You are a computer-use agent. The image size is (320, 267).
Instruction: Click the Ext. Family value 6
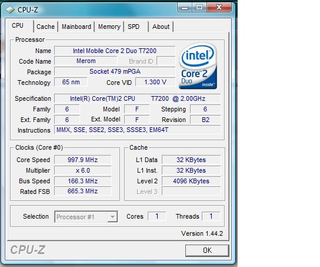pyautogui.click(x=67, y=120)
